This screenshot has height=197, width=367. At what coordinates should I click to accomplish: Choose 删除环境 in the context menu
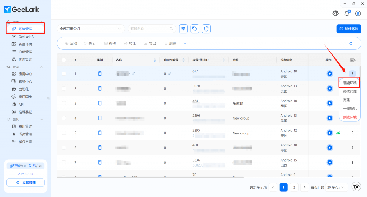pos(349,117)
